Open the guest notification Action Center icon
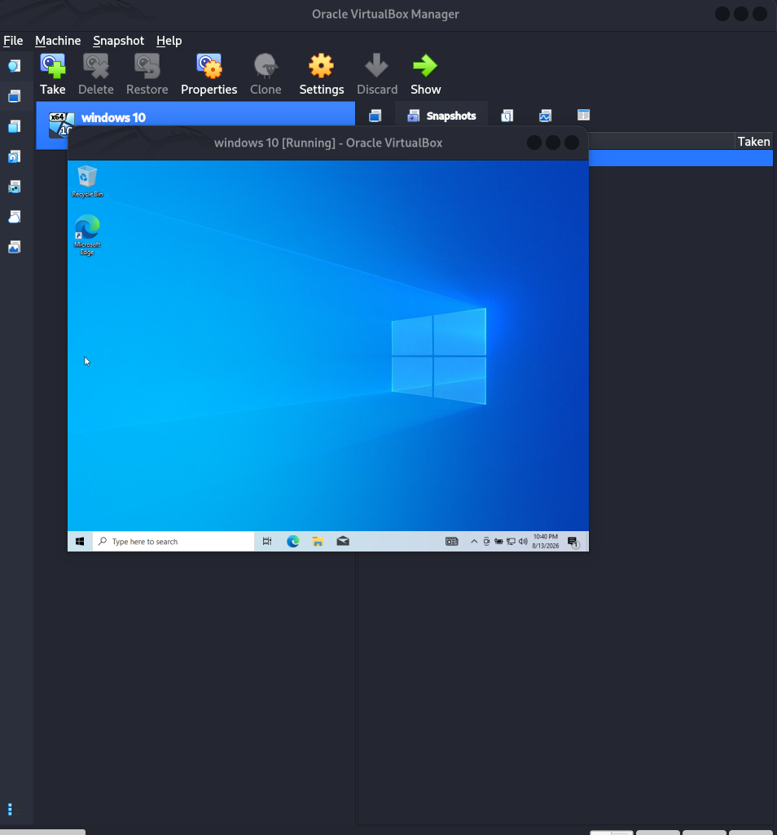Viewport: 777px width, 835px height. pos(573,542)
